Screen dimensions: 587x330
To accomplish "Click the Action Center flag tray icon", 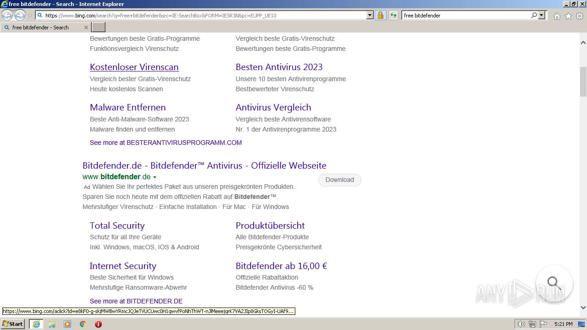I will tap(544, 324).
